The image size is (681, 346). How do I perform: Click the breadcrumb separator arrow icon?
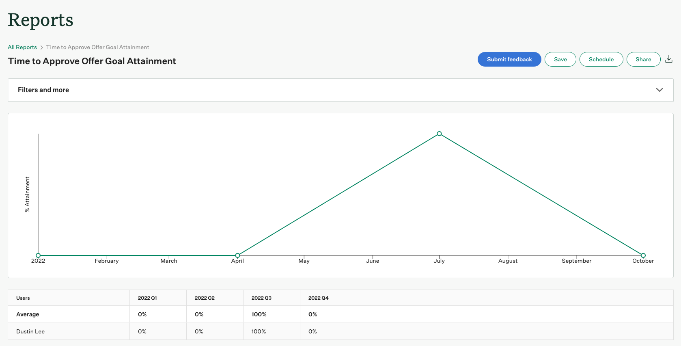pos(41,48)
